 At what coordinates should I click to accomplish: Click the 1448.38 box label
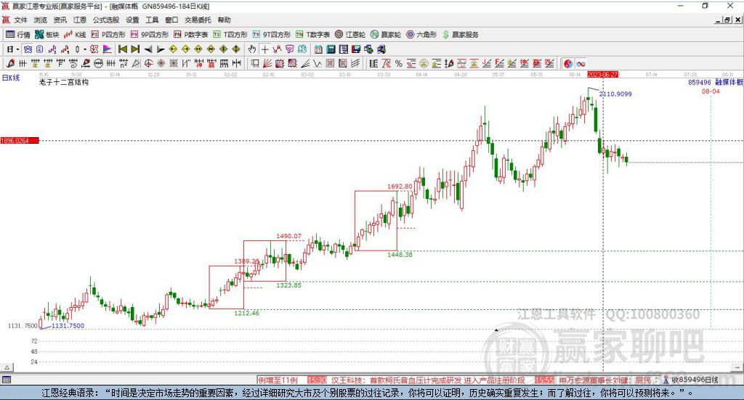[400, 255]
